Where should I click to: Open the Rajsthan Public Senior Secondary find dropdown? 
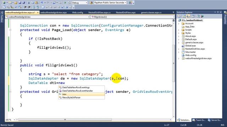coord(125,2)
